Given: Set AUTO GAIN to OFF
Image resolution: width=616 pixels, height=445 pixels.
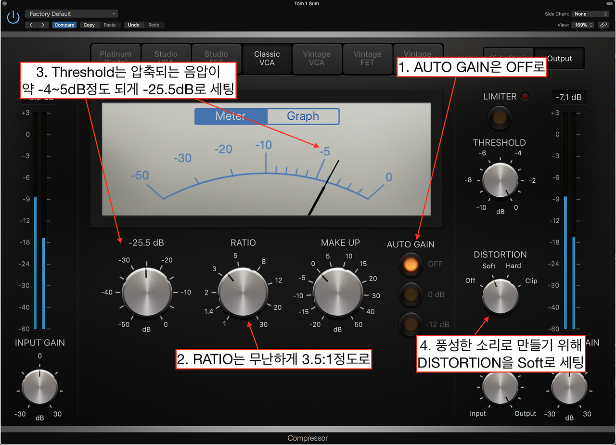Looking at the screenshot, I should [411, 265].
